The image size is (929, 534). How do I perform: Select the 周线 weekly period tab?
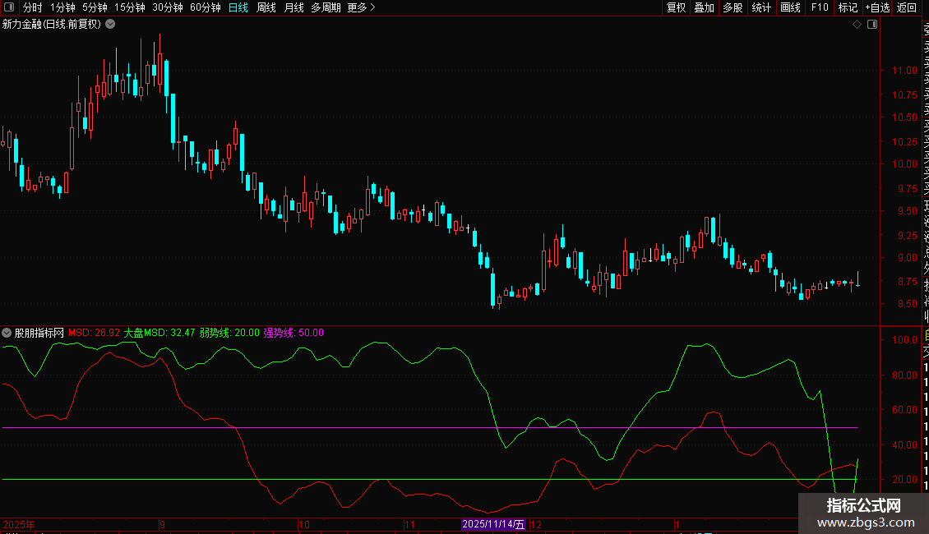pos(266,7)
